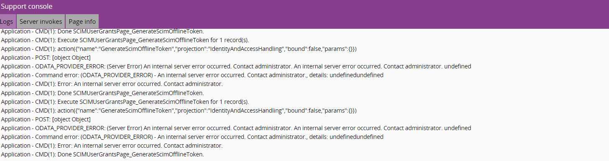The height and width of the screenshot is (161, 609).
Task: Select the last 'POST: [object Object]' entry
Action: tap(46, 119)
